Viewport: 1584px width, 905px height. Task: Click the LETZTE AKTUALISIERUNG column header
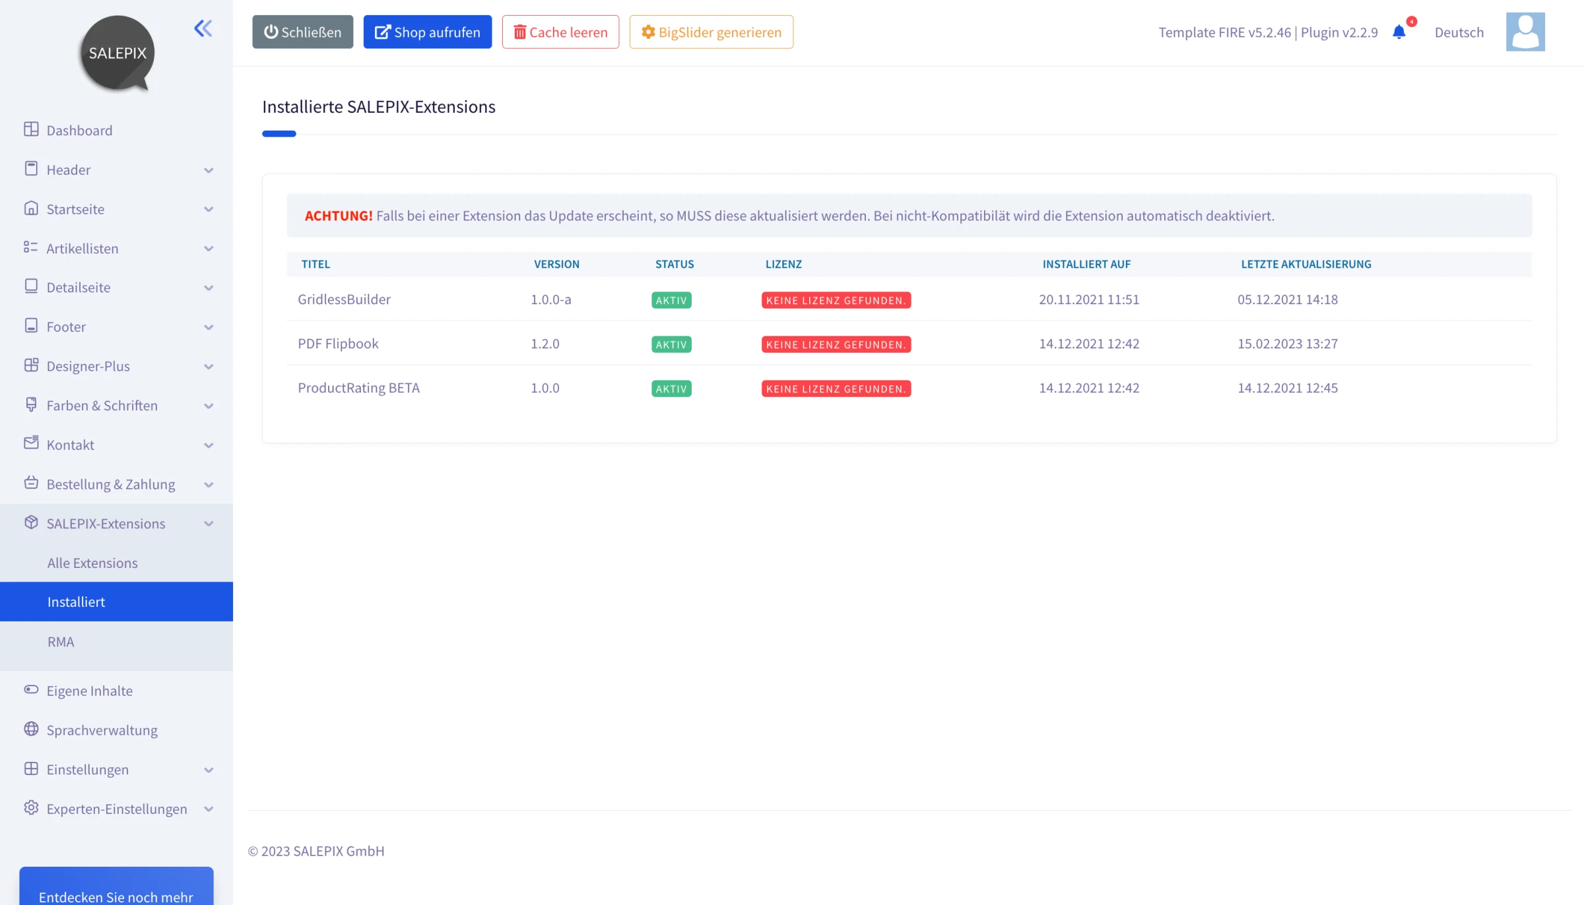[1306, 264]
